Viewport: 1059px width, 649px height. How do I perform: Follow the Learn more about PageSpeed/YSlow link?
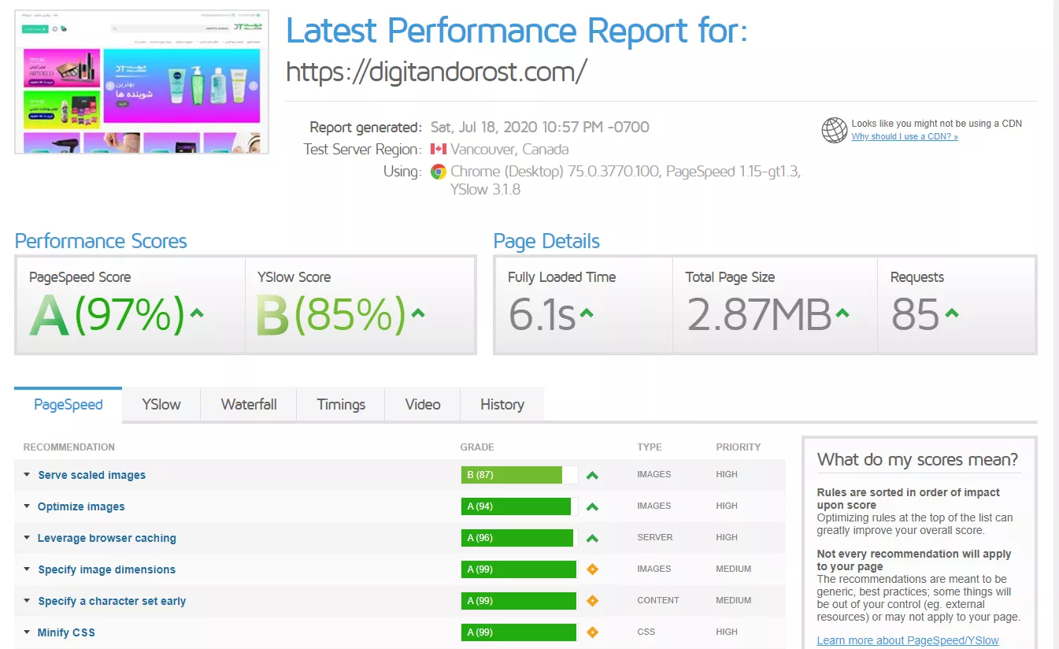click(908, 640)
